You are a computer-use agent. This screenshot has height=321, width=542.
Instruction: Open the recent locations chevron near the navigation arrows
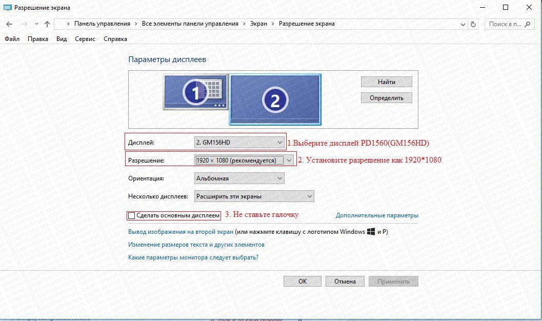[x=36, y=24]
